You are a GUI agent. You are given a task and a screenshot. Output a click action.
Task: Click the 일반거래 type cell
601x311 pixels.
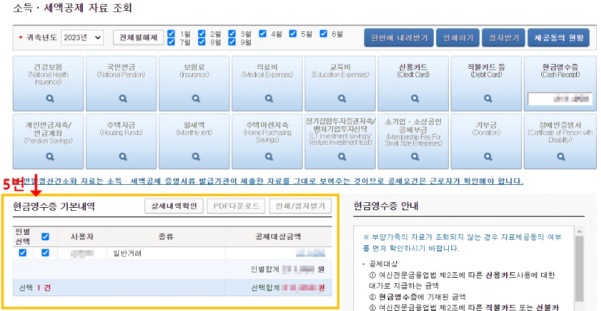pyautogui.click(x=166, y=253)
